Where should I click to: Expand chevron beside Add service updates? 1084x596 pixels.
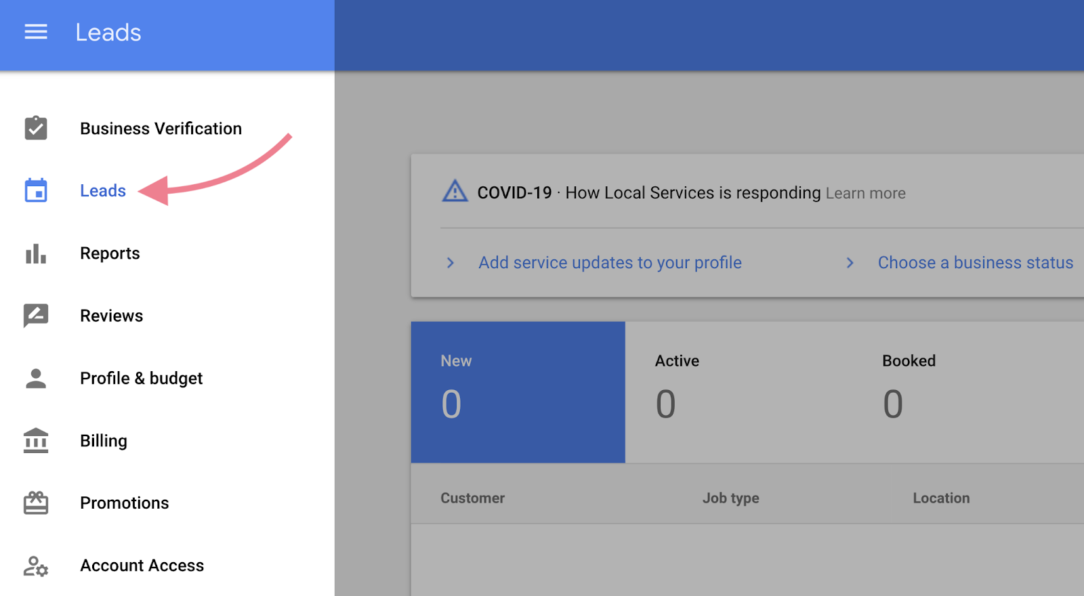pyautogui.click(x=451, y=263)
